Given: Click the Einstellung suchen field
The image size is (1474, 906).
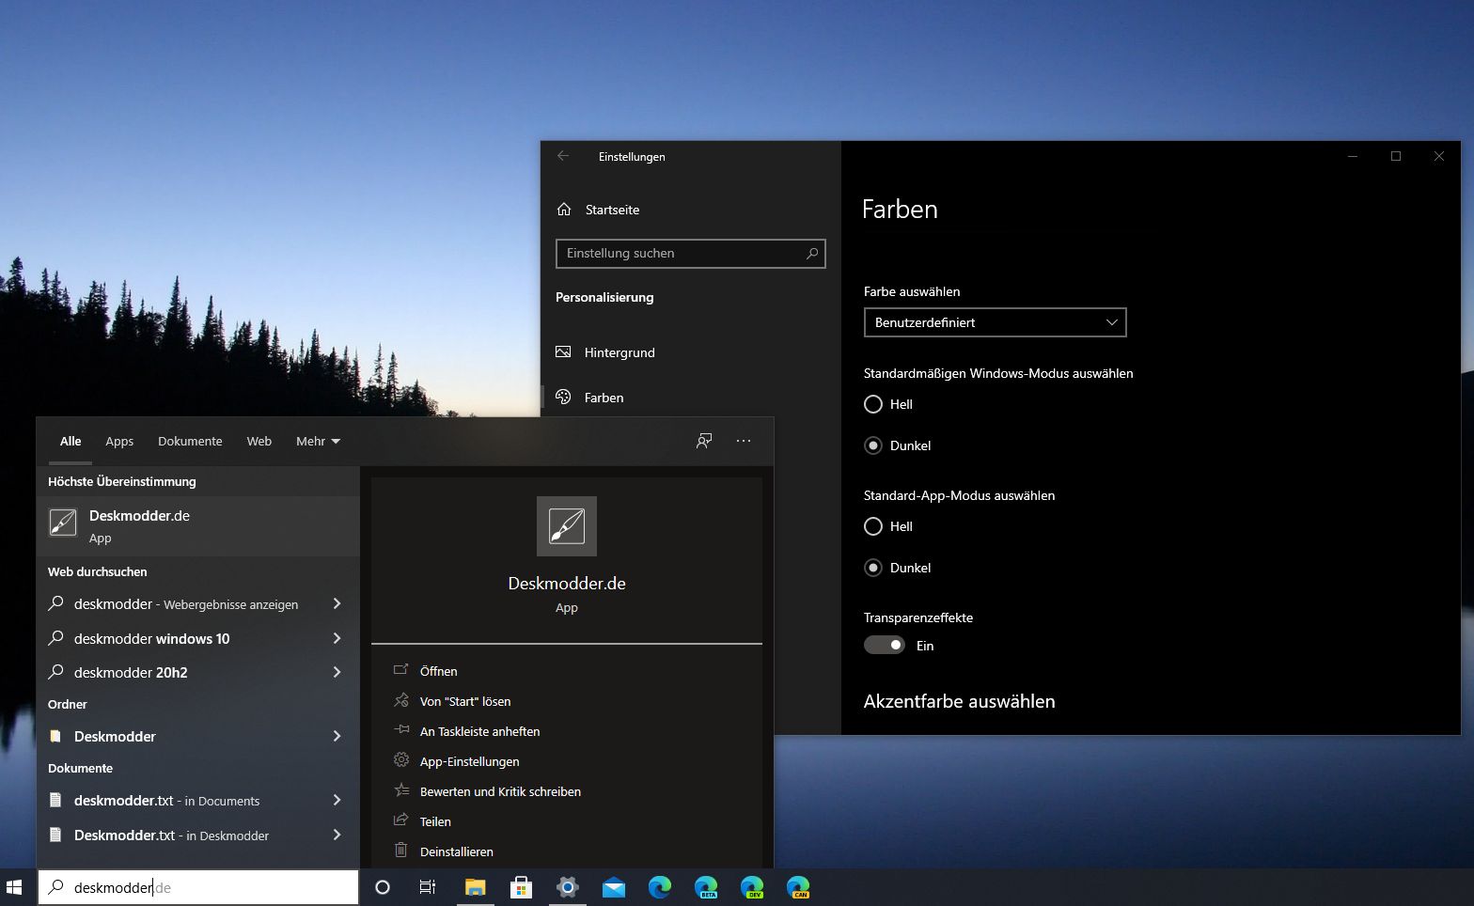Looking at the screenshot, I should pos(691,253).
